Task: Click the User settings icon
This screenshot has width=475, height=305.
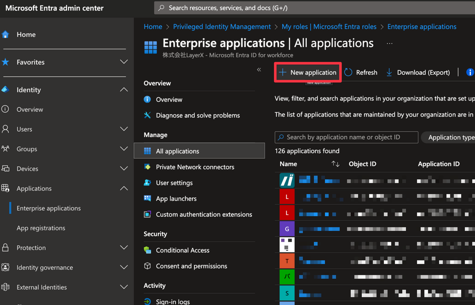Action: point(147,183)
